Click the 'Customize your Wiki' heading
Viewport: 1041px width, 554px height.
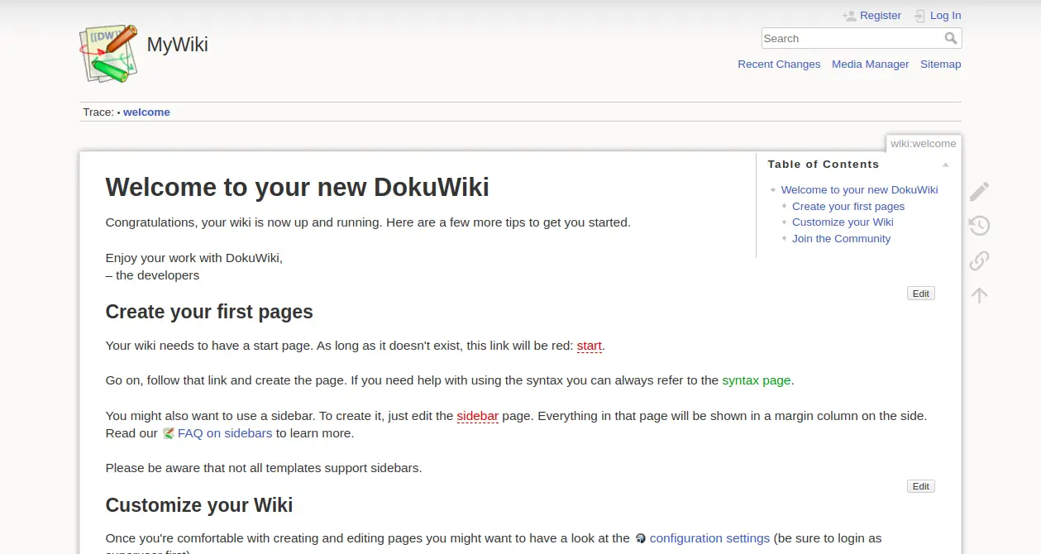click(x=199, y=505)
